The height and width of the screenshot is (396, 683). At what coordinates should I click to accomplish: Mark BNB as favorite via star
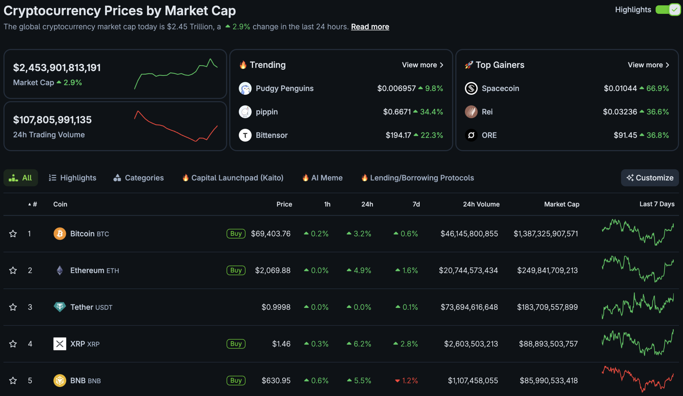click(13, 381)
